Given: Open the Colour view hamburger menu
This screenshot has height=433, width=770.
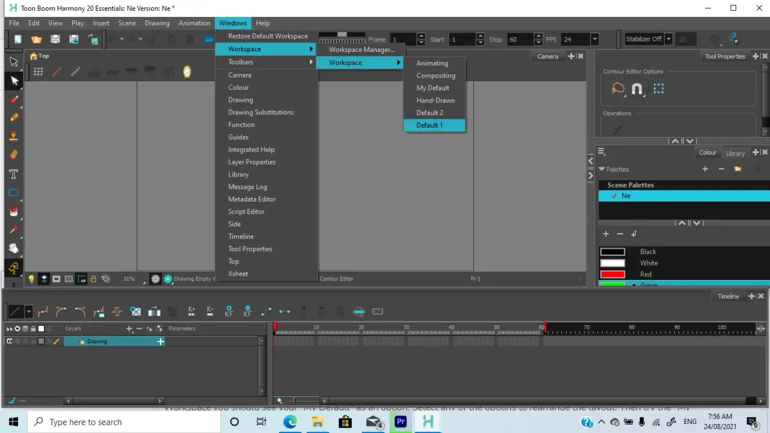Looking at the screenshot, I should (602, 152).
